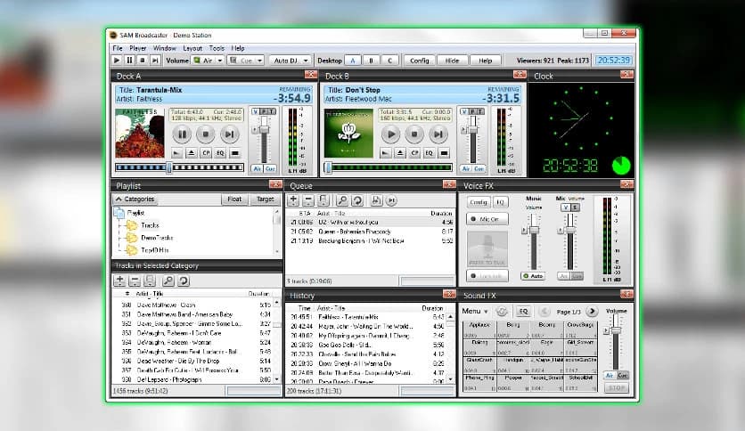Open the Help menu
The image size is (745, 431).
[x=238, y=48]
